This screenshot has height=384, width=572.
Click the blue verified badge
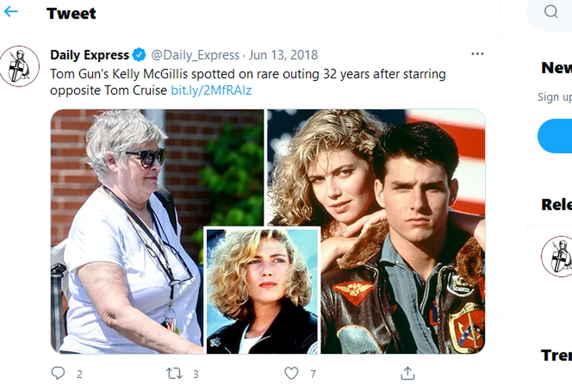139,55
